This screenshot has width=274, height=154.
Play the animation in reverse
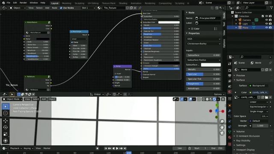[x=113, y=148]
